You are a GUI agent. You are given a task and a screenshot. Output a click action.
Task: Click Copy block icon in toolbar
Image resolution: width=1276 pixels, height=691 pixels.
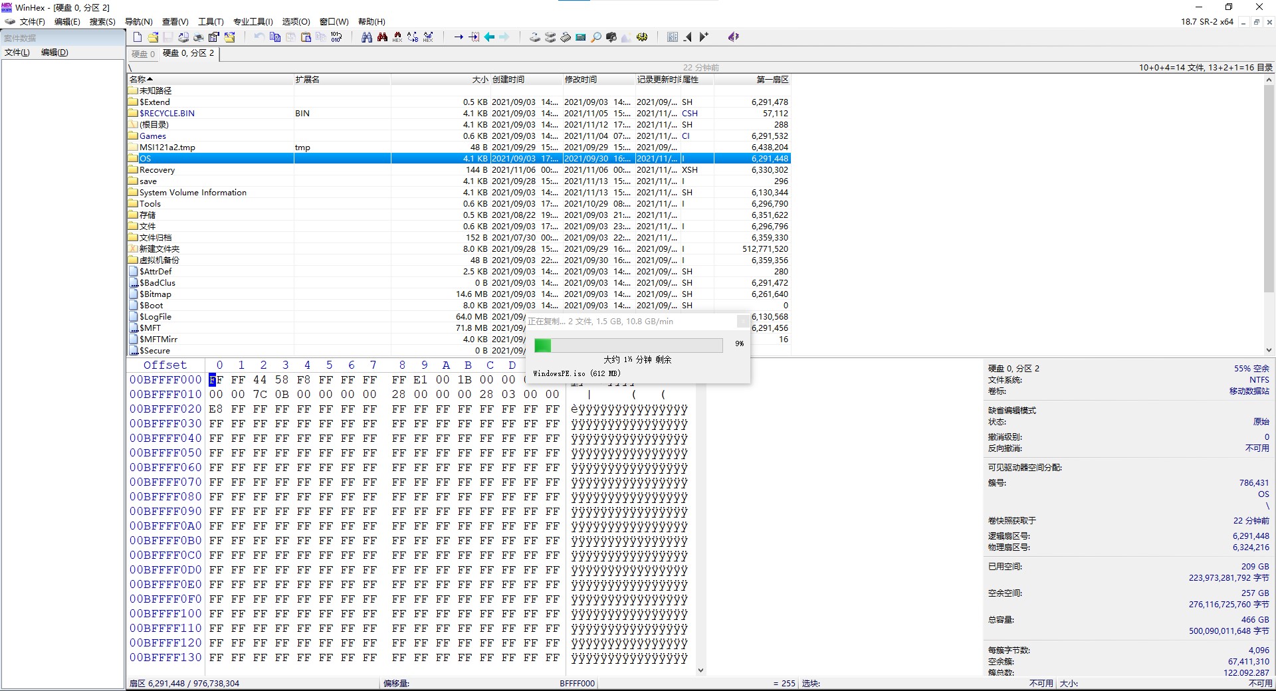275,37
